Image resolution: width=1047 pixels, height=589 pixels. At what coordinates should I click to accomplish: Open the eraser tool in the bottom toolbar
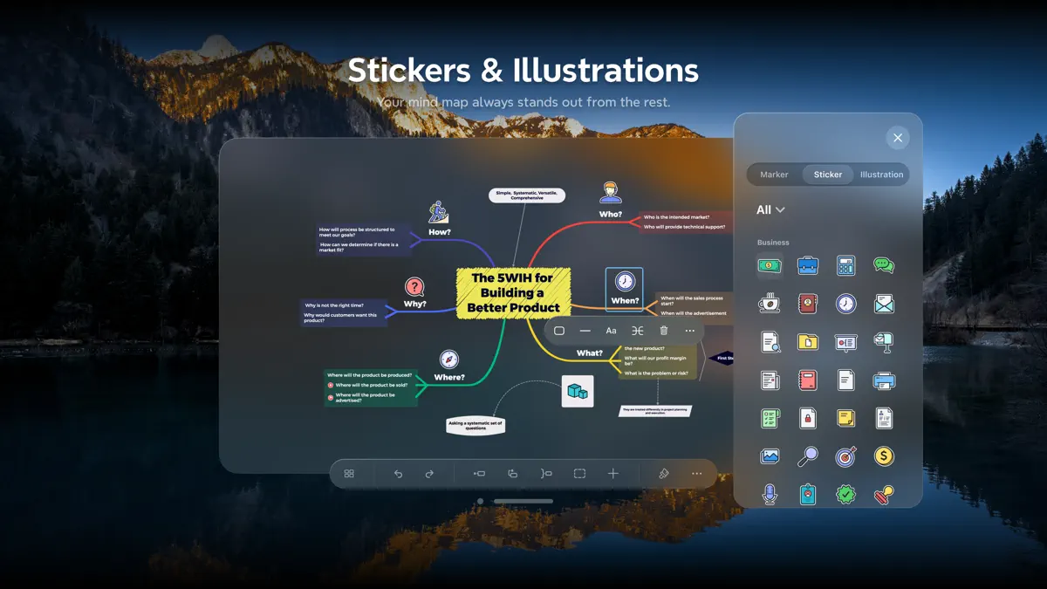tap(663, 474)
